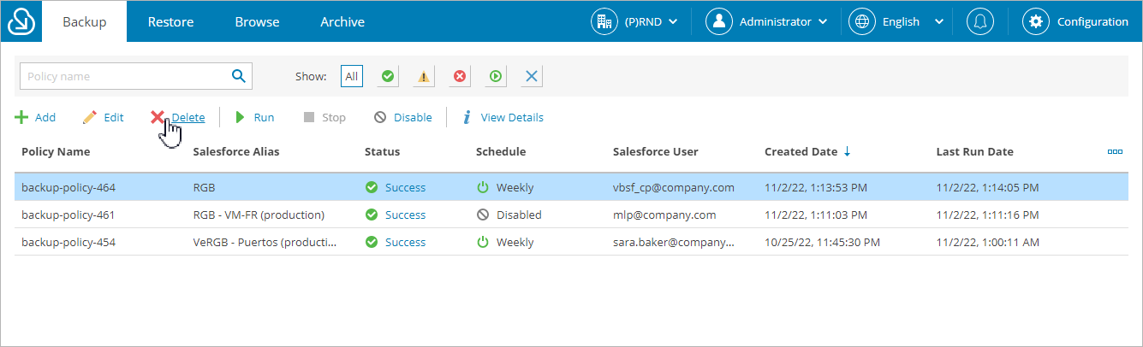1143x347 pixels.
Task: Sort by Salesforce User column
Action: [x=656, y=151]
